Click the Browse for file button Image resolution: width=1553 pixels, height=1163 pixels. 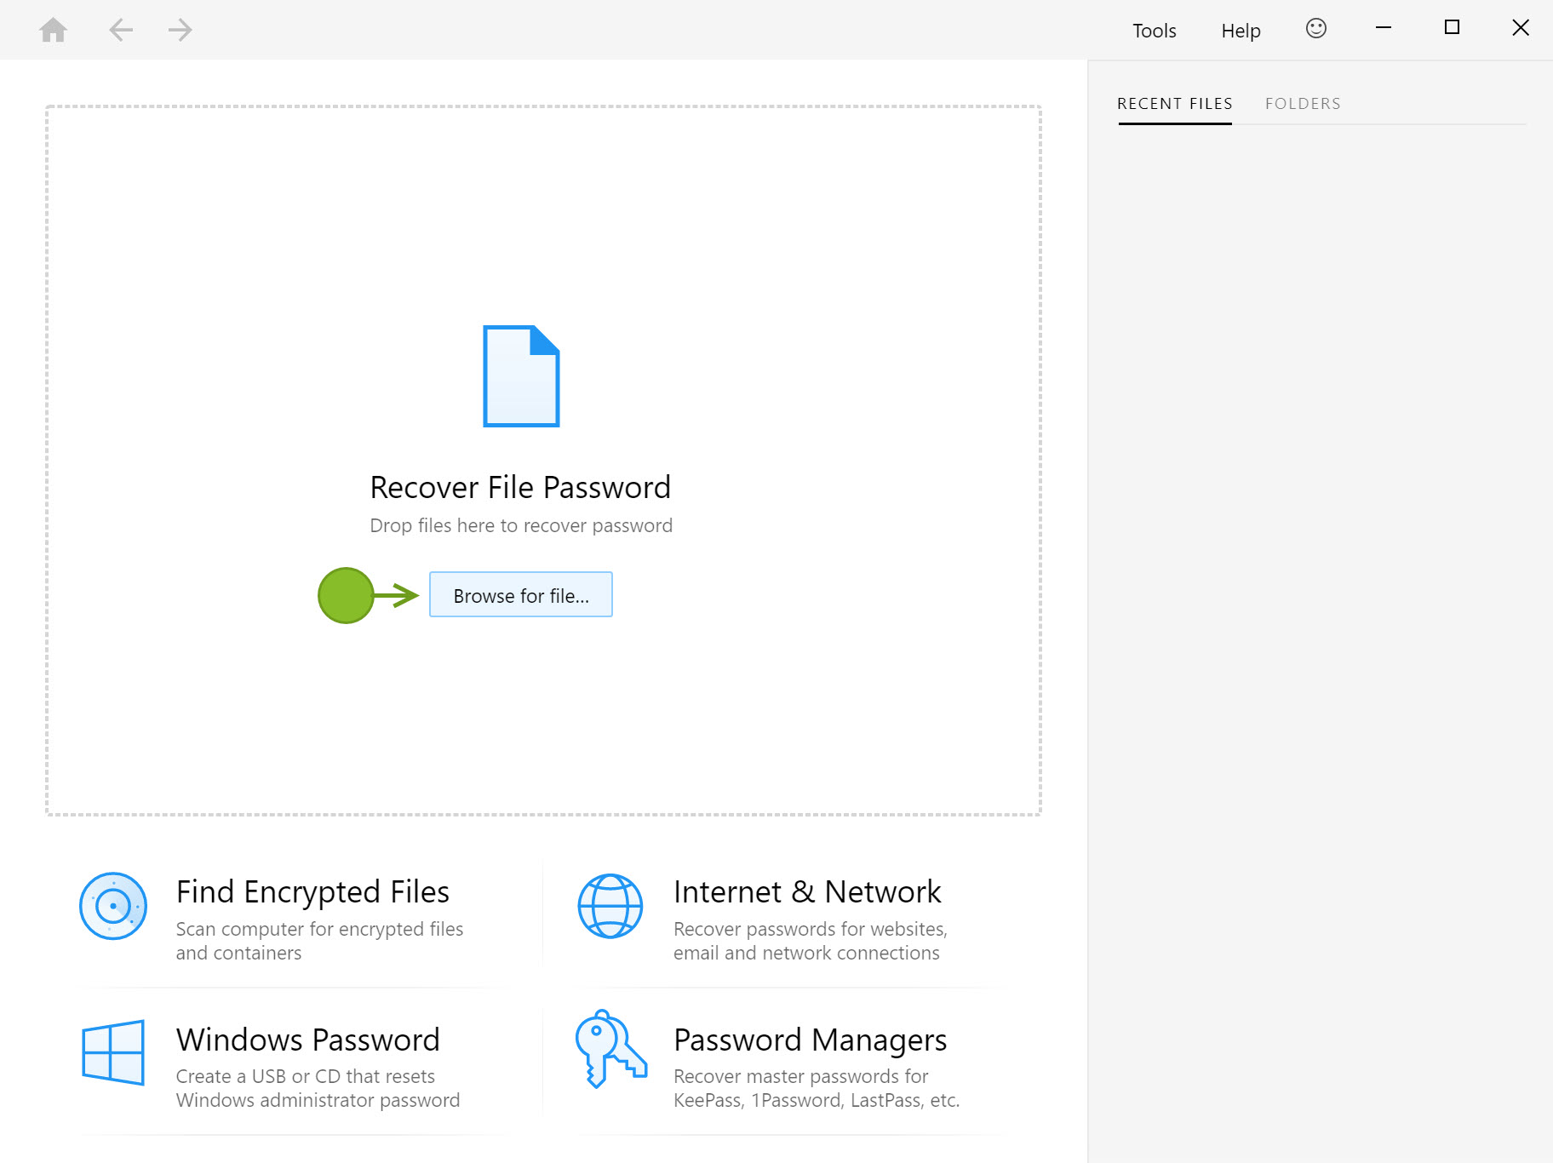(x=520, y=594)
